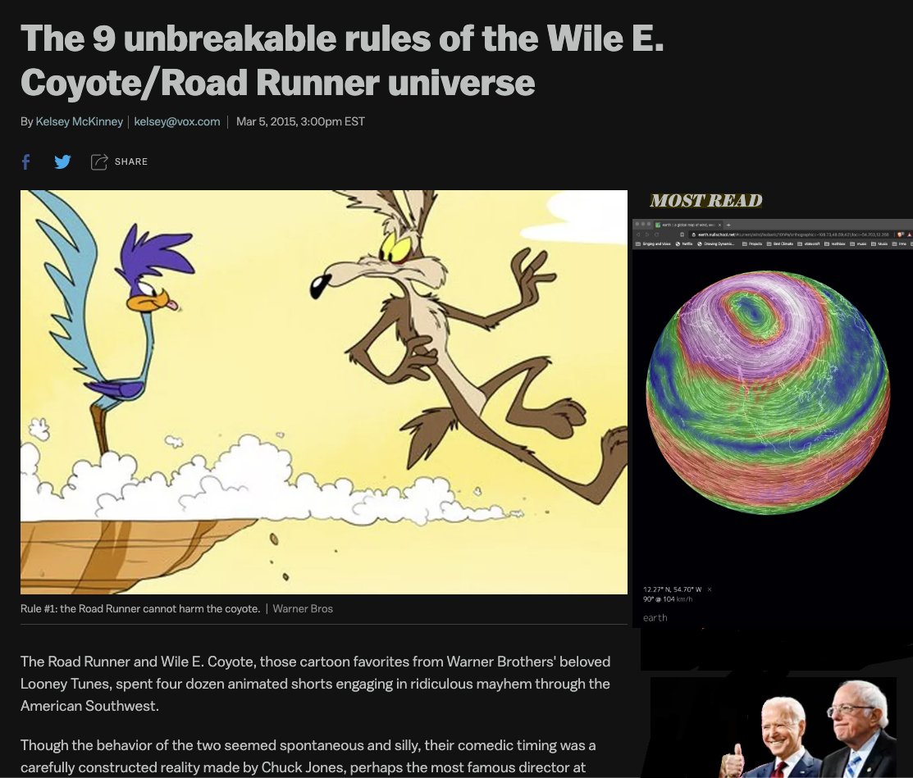Expand the Projects bookmarks folder
The height and width of the screenshot is (778, 913).
click(752, 243)
